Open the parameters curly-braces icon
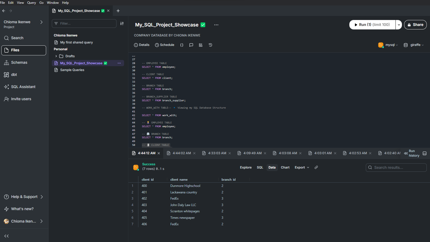Image resolution: width=430 pixels, height=242 pixels. point(182,45)
